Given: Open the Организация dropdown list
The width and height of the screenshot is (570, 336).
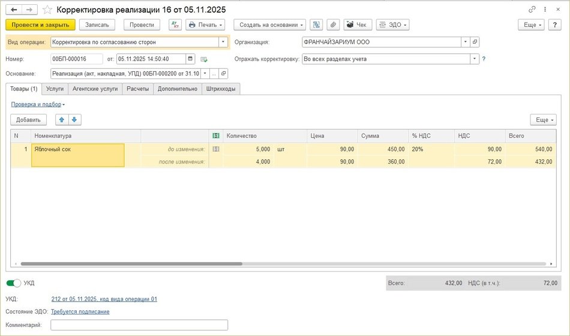Looking at the screenshot, I should (465, 43).
